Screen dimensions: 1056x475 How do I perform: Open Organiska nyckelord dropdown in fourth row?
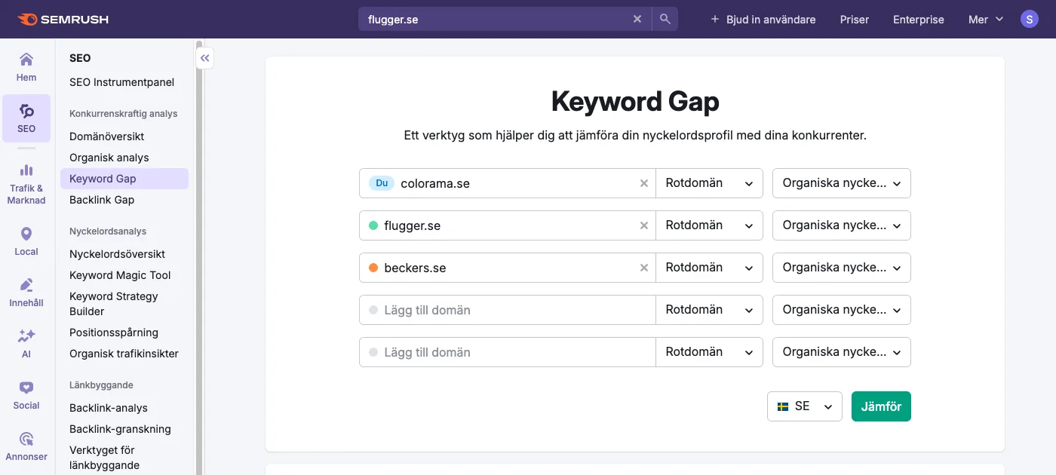coord(842,310)
